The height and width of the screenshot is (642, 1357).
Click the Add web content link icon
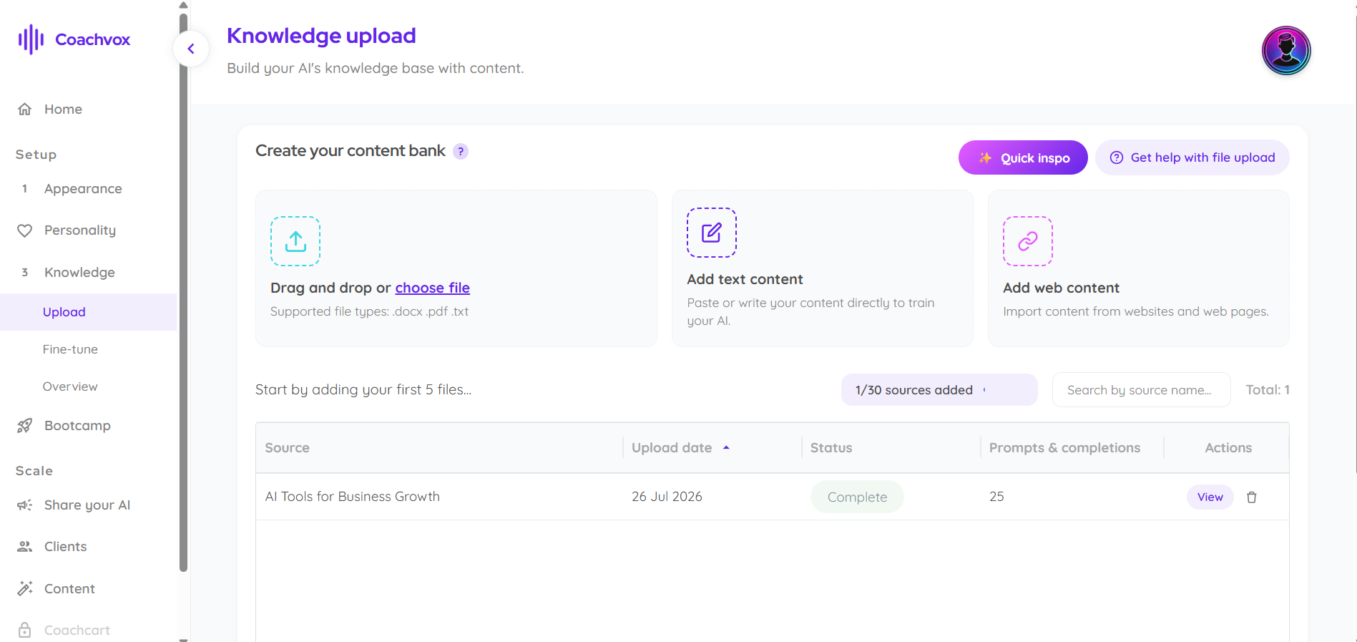tap(1028, 241)
